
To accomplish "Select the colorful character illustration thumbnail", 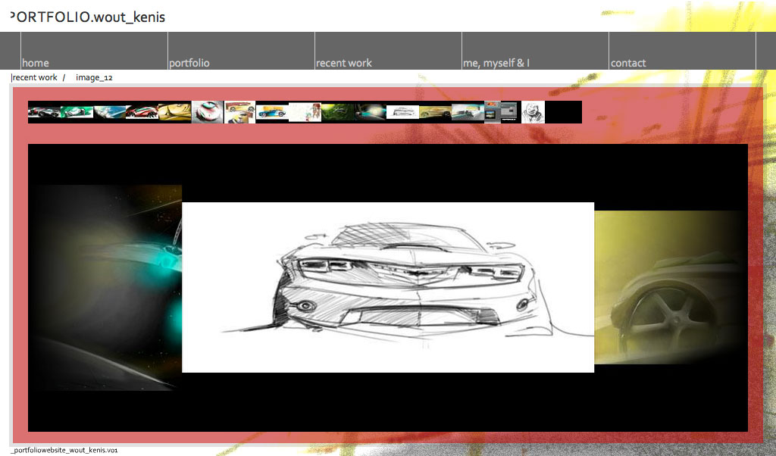I will (x=305, y=112).
